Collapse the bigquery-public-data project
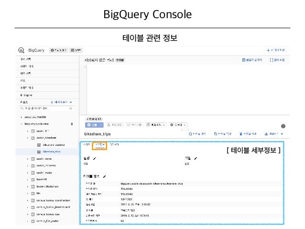Screen dimensions: 305x229 point(22,124)
